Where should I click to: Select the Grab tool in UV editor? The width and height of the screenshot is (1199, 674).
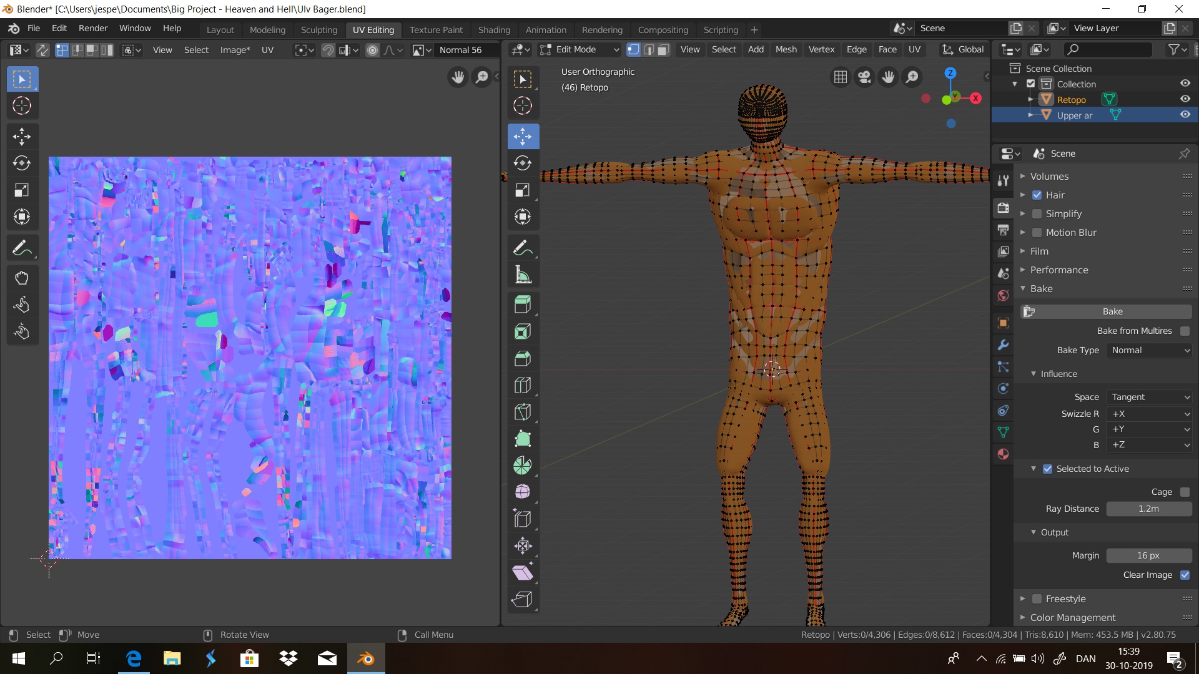click(22, 278)
